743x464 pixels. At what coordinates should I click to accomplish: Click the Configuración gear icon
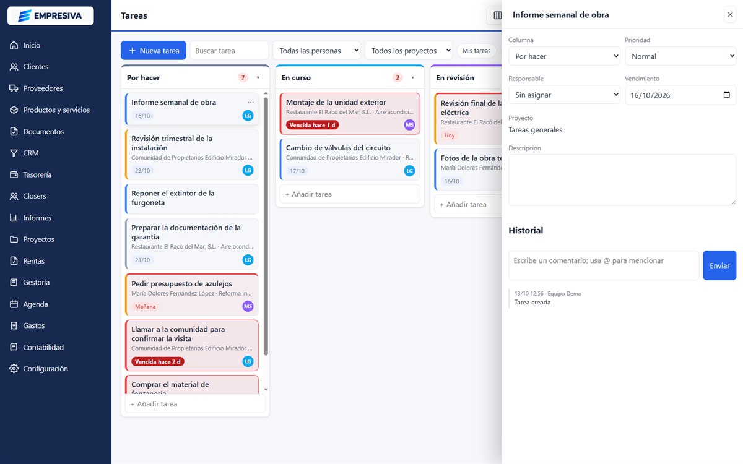(x=14, y=369)
